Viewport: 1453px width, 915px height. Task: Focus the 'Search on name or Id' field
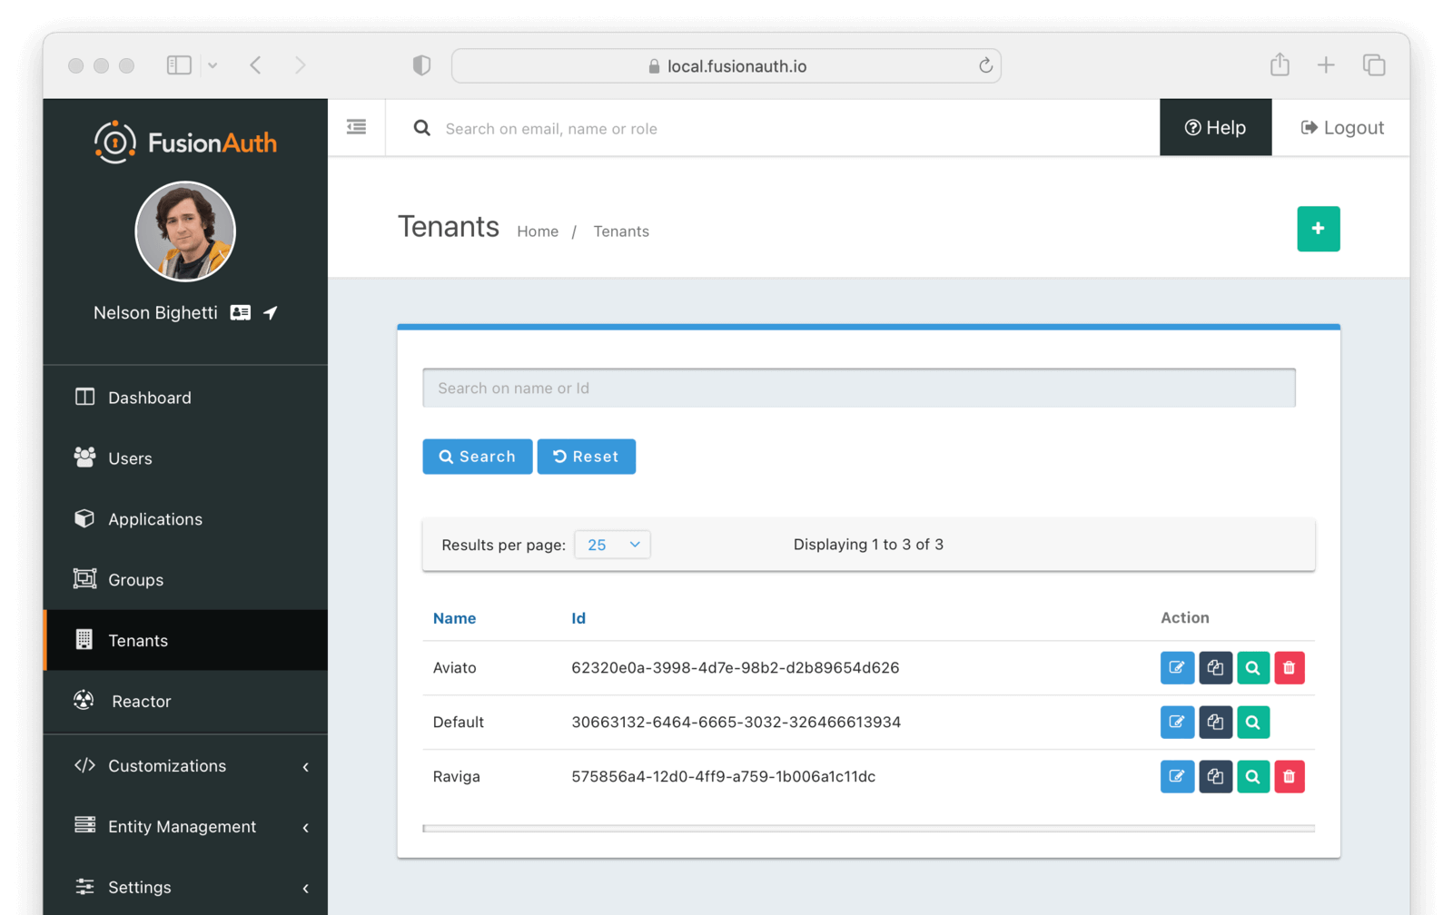(x=859, y=389)
